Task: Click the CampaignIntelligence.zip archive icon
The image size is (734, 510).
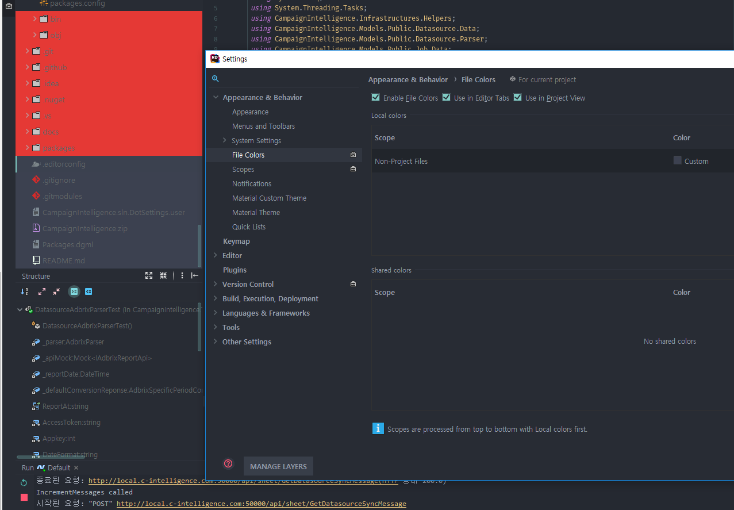Action: 36,228
